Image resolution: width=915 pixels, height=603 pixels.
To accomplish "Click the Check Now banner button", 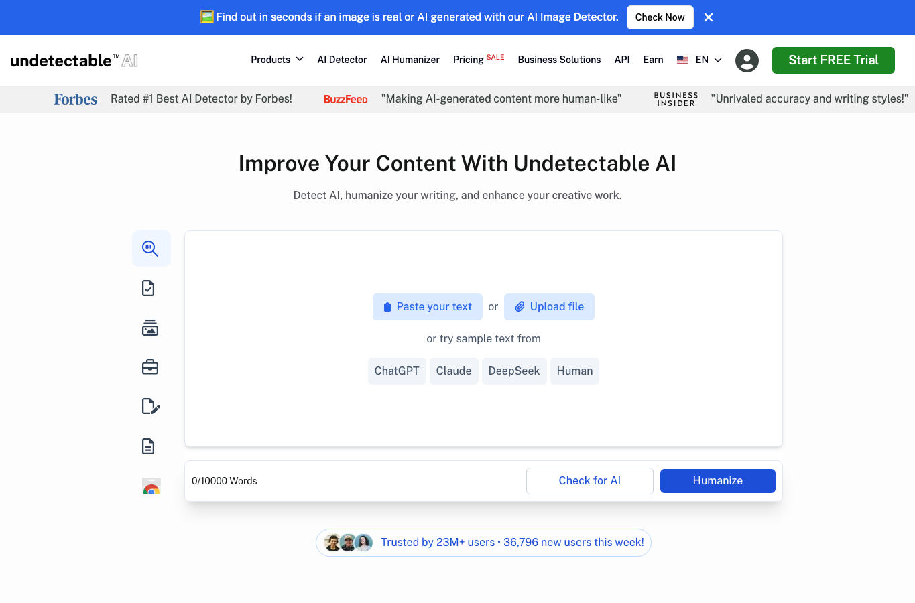I will click(660, 17).
